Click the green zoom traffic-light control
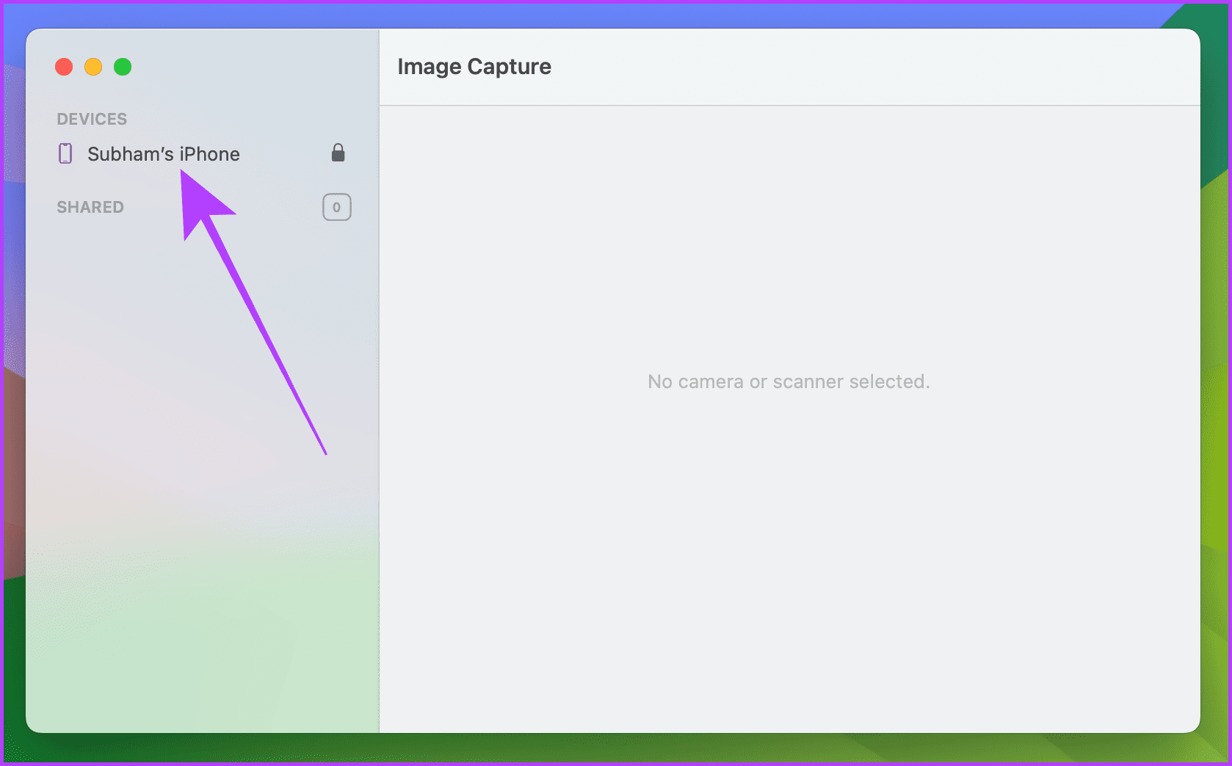 point(123,67)
